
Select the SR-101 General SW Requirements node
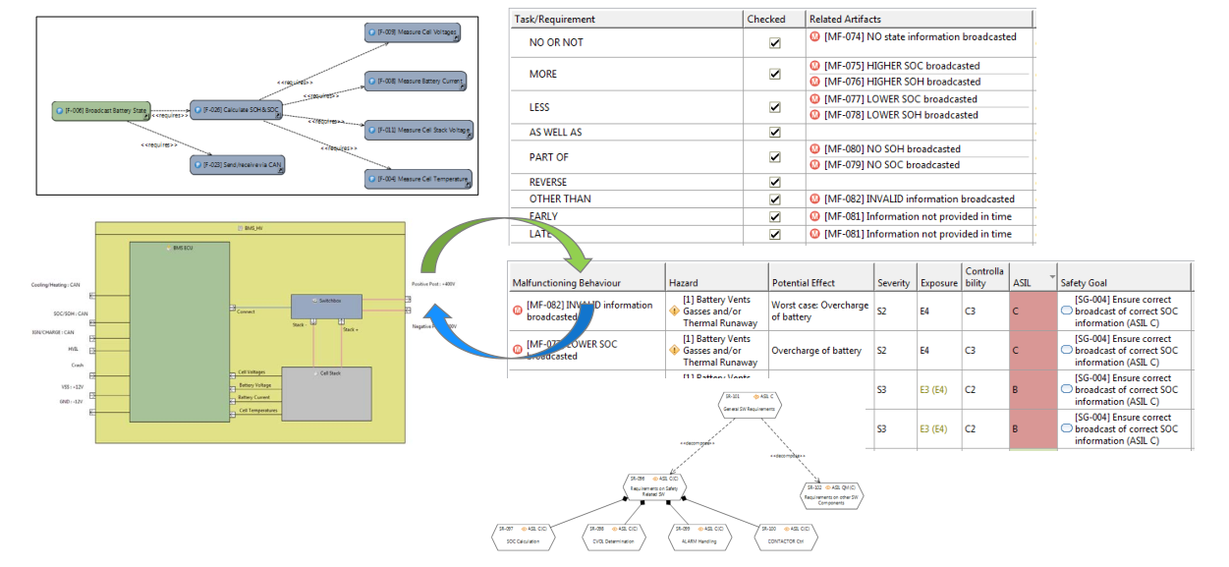click(x=749, y=403)
